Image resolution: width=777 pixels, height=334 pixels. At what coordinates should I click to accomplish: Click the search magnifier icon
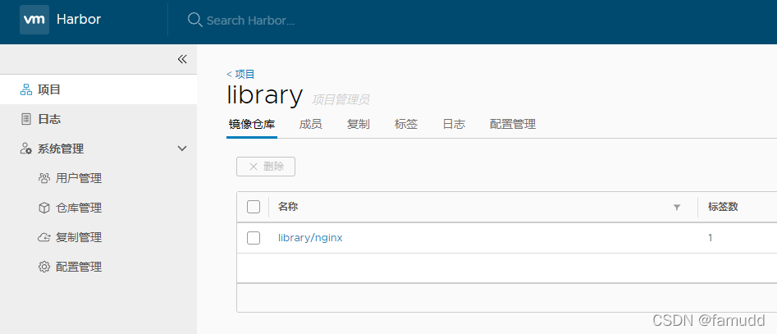pyautogui.click(x=194, y=20)
